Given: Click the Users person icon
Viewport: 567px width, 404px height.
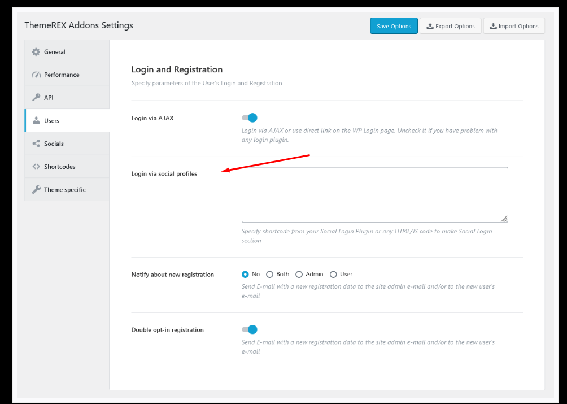Looking at the screenshot, I should (36, 121).
